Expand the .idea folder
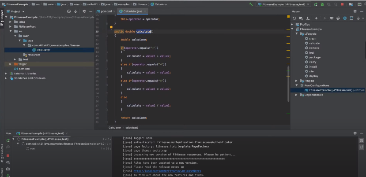366x177 pixels. click(x=10, y=22)
